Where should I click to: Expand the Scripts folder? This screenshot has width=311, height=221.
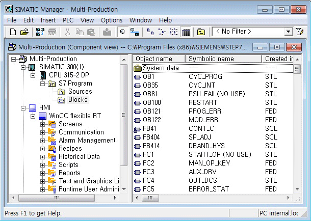[x=42, y=165]
